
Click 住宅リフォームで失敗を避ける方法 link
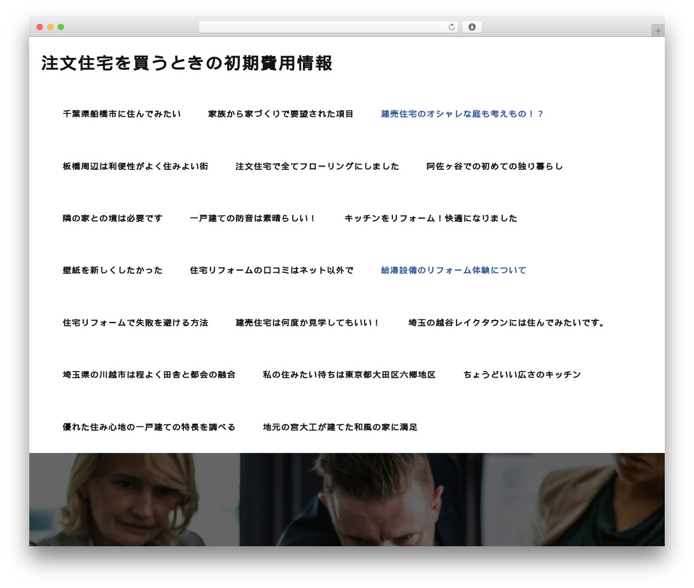(136, 323)
